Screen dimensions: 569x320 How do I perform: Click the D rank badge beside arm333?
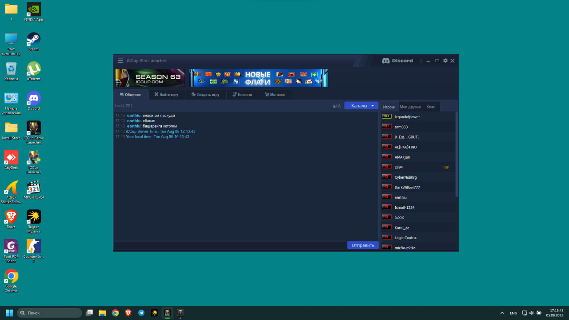click(x=386, y=127)
